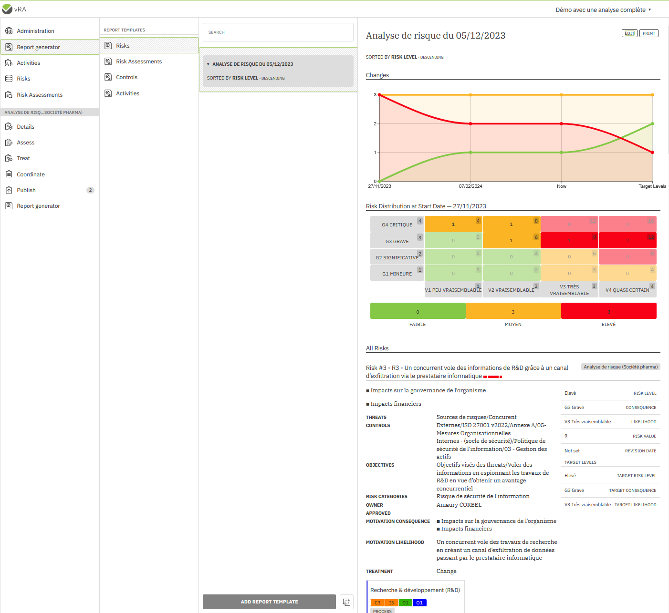Viewport: 669px width, 613px height.
Task: Open Risk Assessments sidebar icon
Action: pos(9,95)
